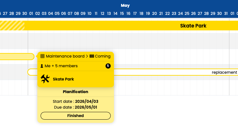238x129 pixels.
Task: Click the Coming column list icon
Action: (92, 56)
